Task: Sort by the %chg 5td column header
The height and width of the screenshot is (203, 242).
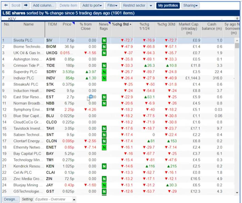Action: coord(122,29)
